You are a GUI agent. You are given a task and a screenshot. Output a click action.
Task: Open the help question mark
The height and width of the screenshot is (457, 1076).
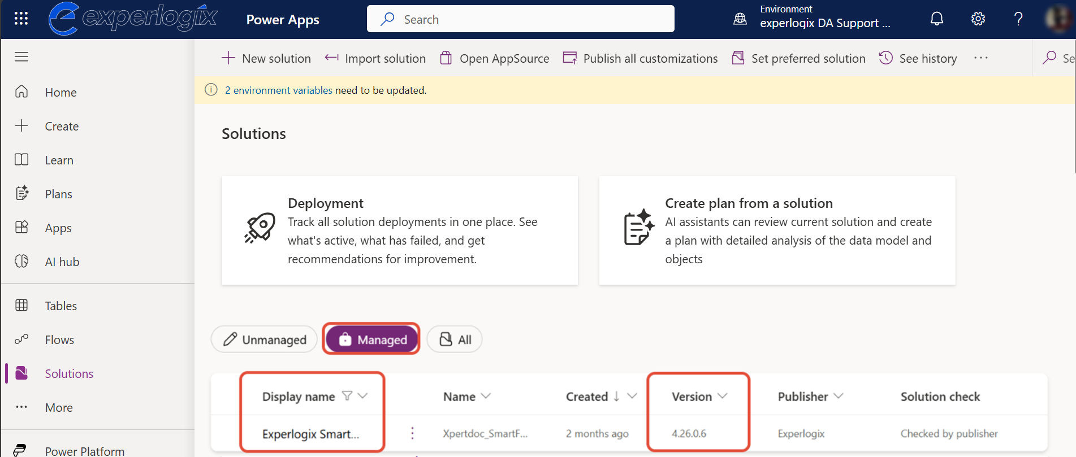(1018, 19)
